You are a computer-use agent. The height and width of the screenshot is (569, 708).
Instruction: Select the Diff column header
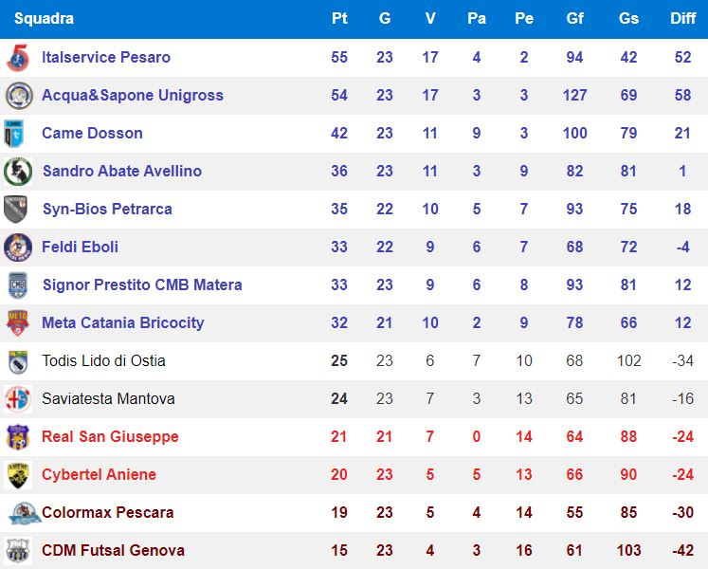(x=682, y=19)
